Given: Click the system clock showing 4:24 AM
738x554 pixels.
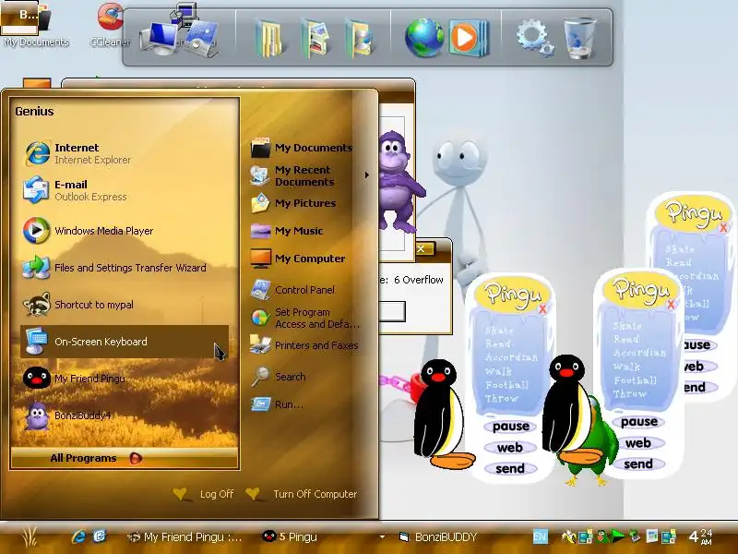Looking at the screenshot, I should pos(700,536).
